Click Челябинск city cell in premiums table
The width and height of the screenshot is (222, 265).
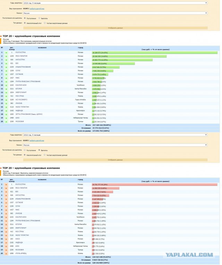(x=80, y=85)
